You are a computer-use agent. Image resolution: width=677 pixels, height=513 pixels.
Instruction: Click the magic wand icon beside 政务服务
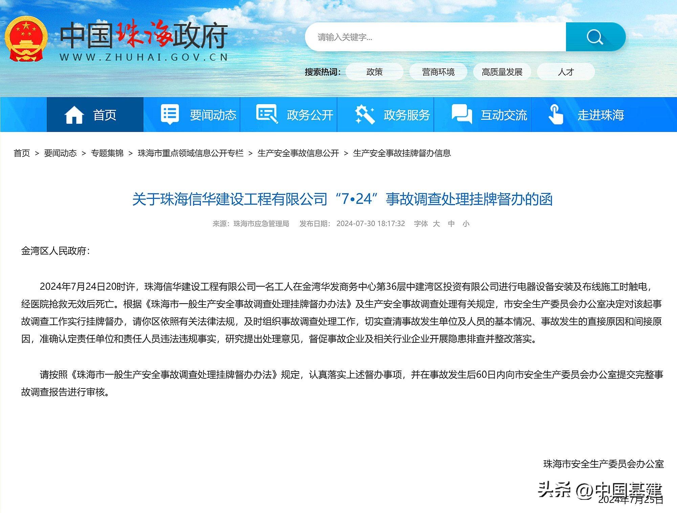point(365,114)
